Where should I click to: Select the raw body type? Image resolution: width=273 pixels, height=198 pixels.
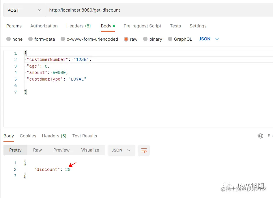(130, 39)
